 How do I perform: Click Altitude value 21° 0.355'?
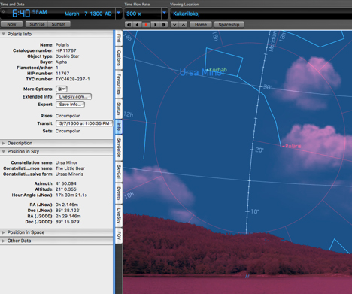coord(66,189)
